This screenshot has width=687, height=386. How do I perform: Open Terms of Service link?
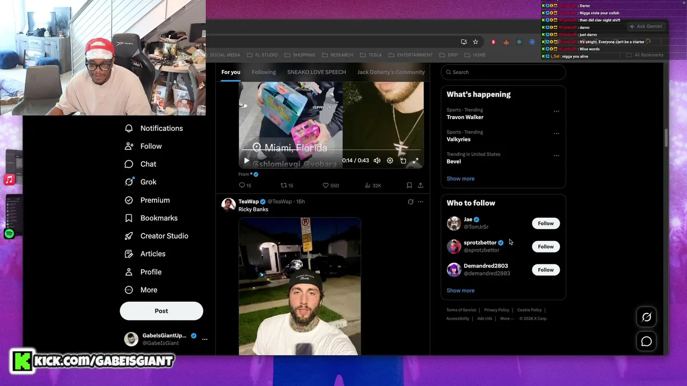pyautogui.click(x=461, y=310)
